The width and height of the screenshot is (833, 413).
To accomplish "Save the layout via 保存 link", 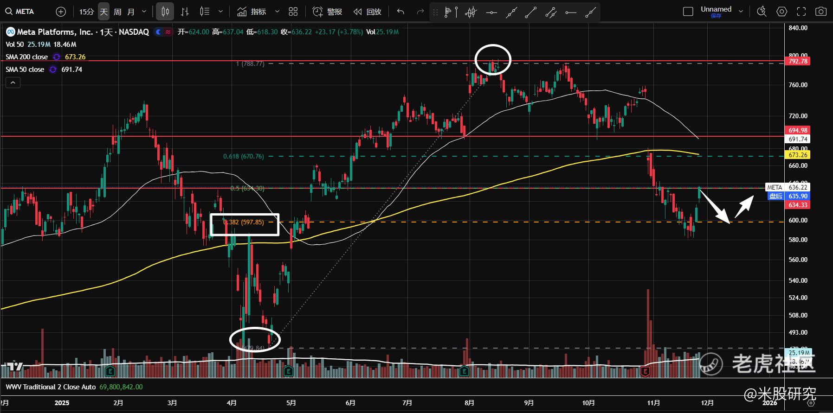I will click(x=716, y=16).
